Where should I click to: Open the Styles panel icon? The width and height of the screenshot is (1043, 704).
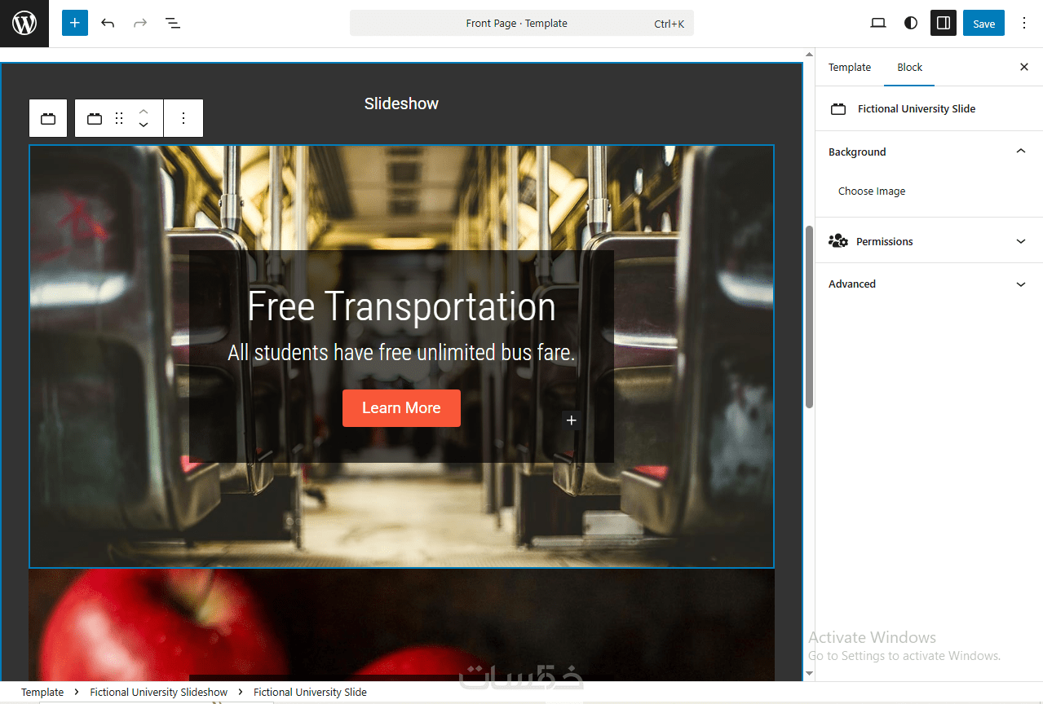[x=911, y=23]
